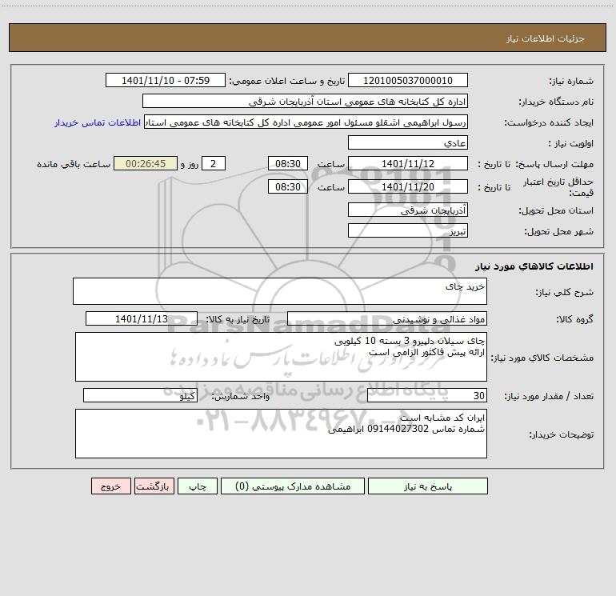Click the unit field showing کیلو

(140, 395)
